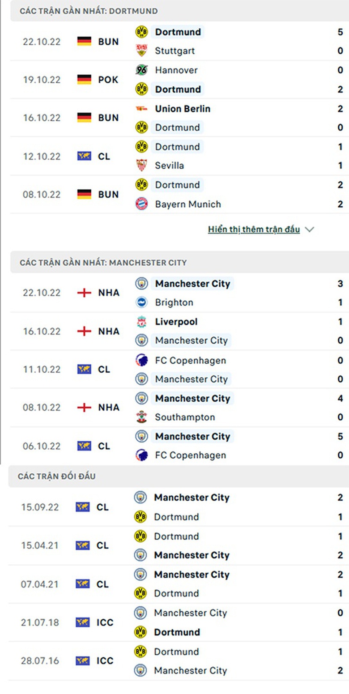Click the Southampton club crest icon
349x694 pixels.
pyautogui.click(x=141, y=417)
